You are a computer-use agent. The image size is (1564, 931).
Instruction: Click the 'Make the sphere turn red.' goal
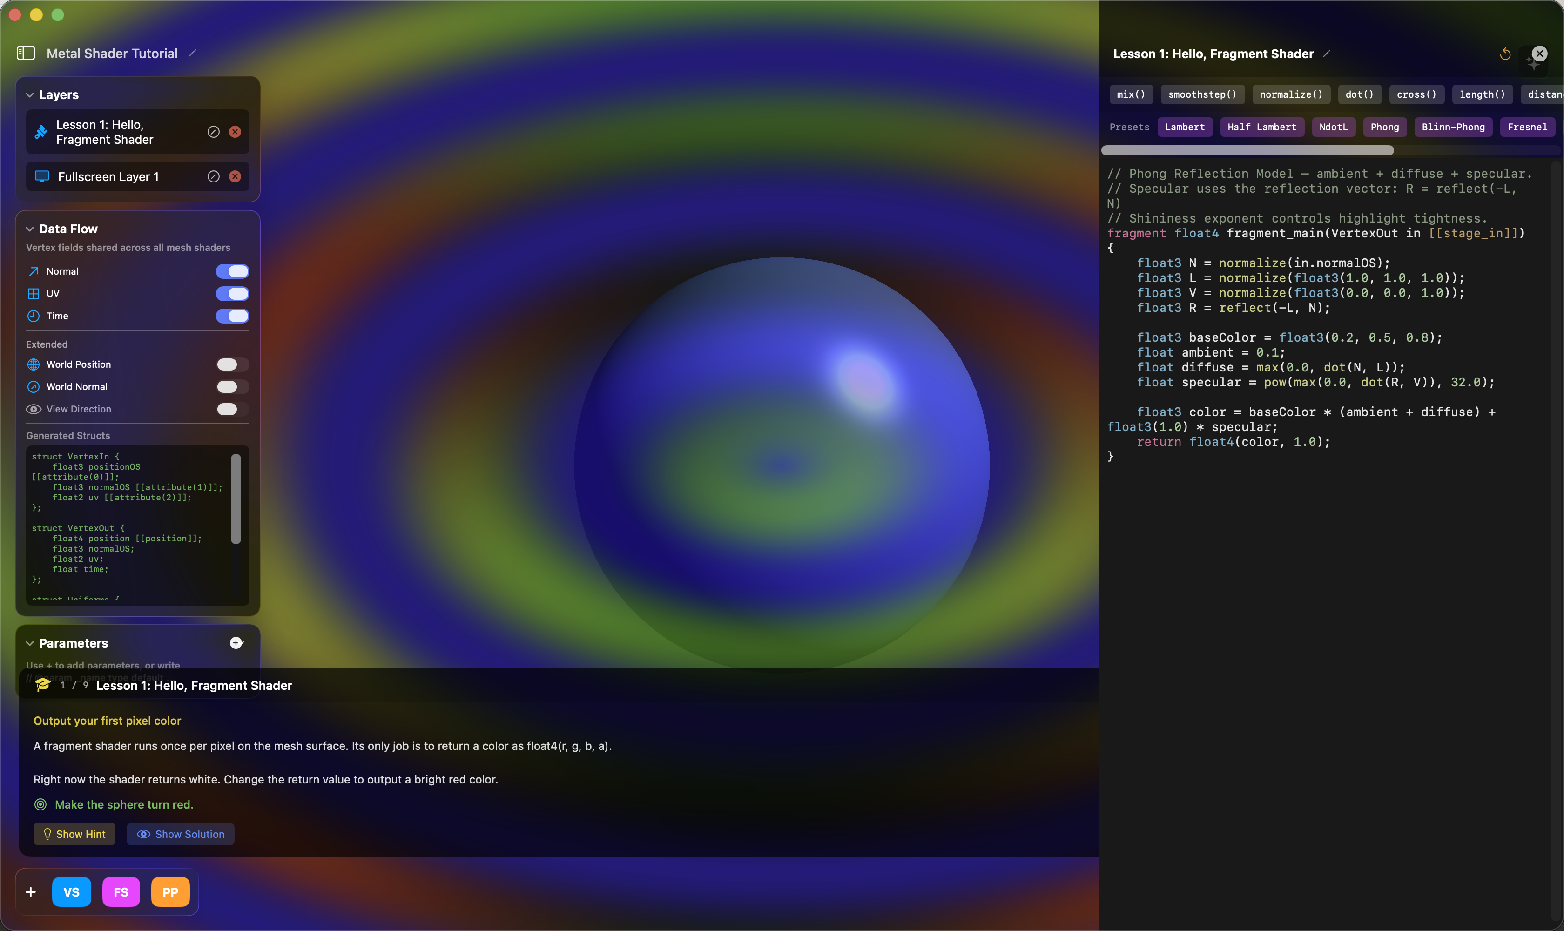124,804
